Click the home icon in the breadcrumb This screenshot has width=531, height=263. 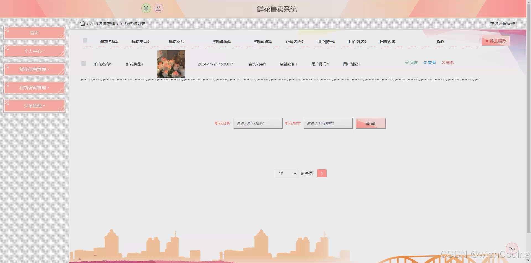(82, 23)
